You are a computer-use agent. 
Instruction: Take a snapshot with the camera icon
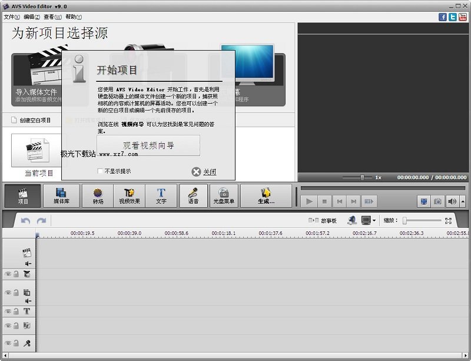pyautogui.click(x=437, y=201)
